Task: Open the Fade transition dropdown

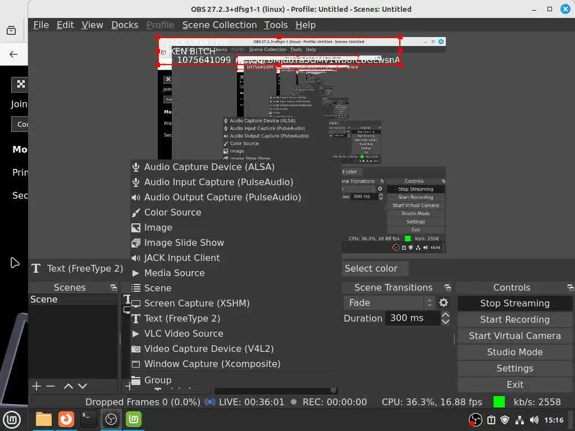Action: point(390,302)
